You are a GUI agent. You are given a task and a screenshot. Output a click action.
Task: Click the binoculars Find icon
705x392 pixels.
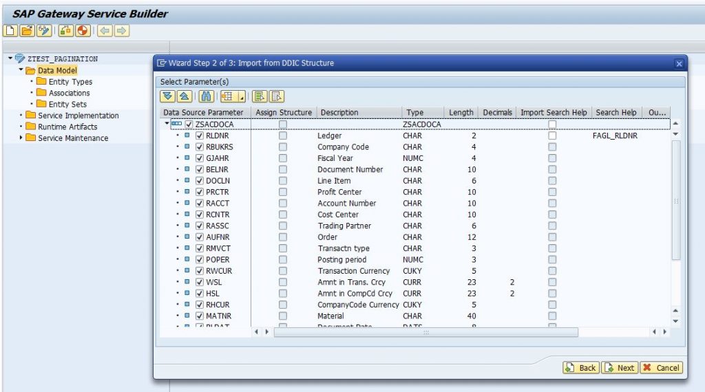coord(207,96)
